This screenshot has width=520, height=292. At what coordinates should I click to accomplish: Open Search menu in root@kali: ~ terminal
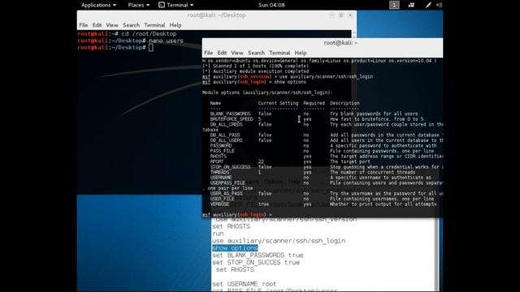256,53
